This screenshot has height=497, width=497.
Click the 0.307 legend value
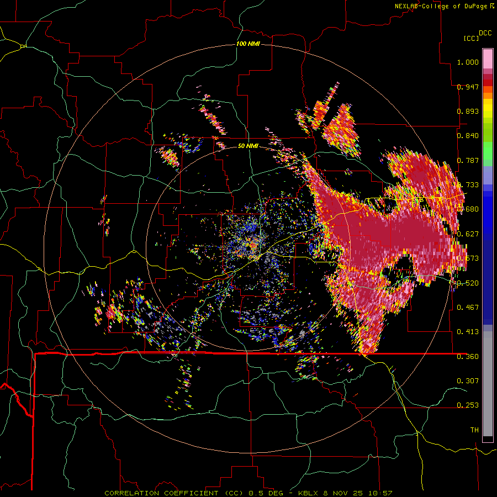[x=468, y=381]
